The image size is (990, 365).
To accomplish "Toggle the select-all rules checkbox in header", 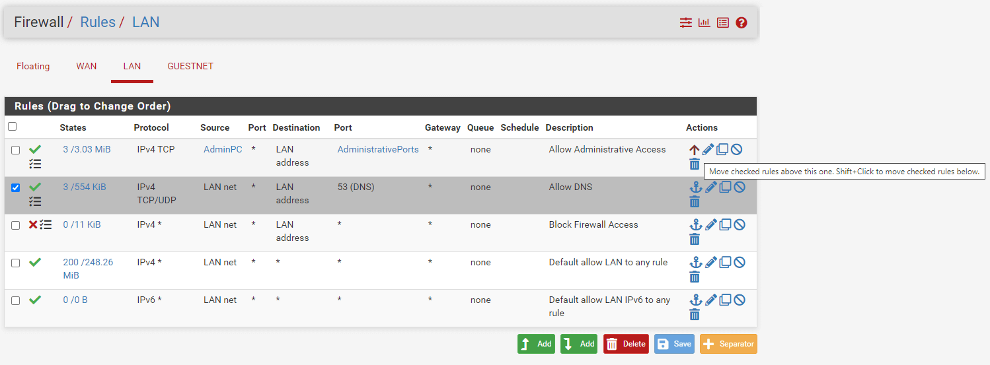I will tap(12, 127).
